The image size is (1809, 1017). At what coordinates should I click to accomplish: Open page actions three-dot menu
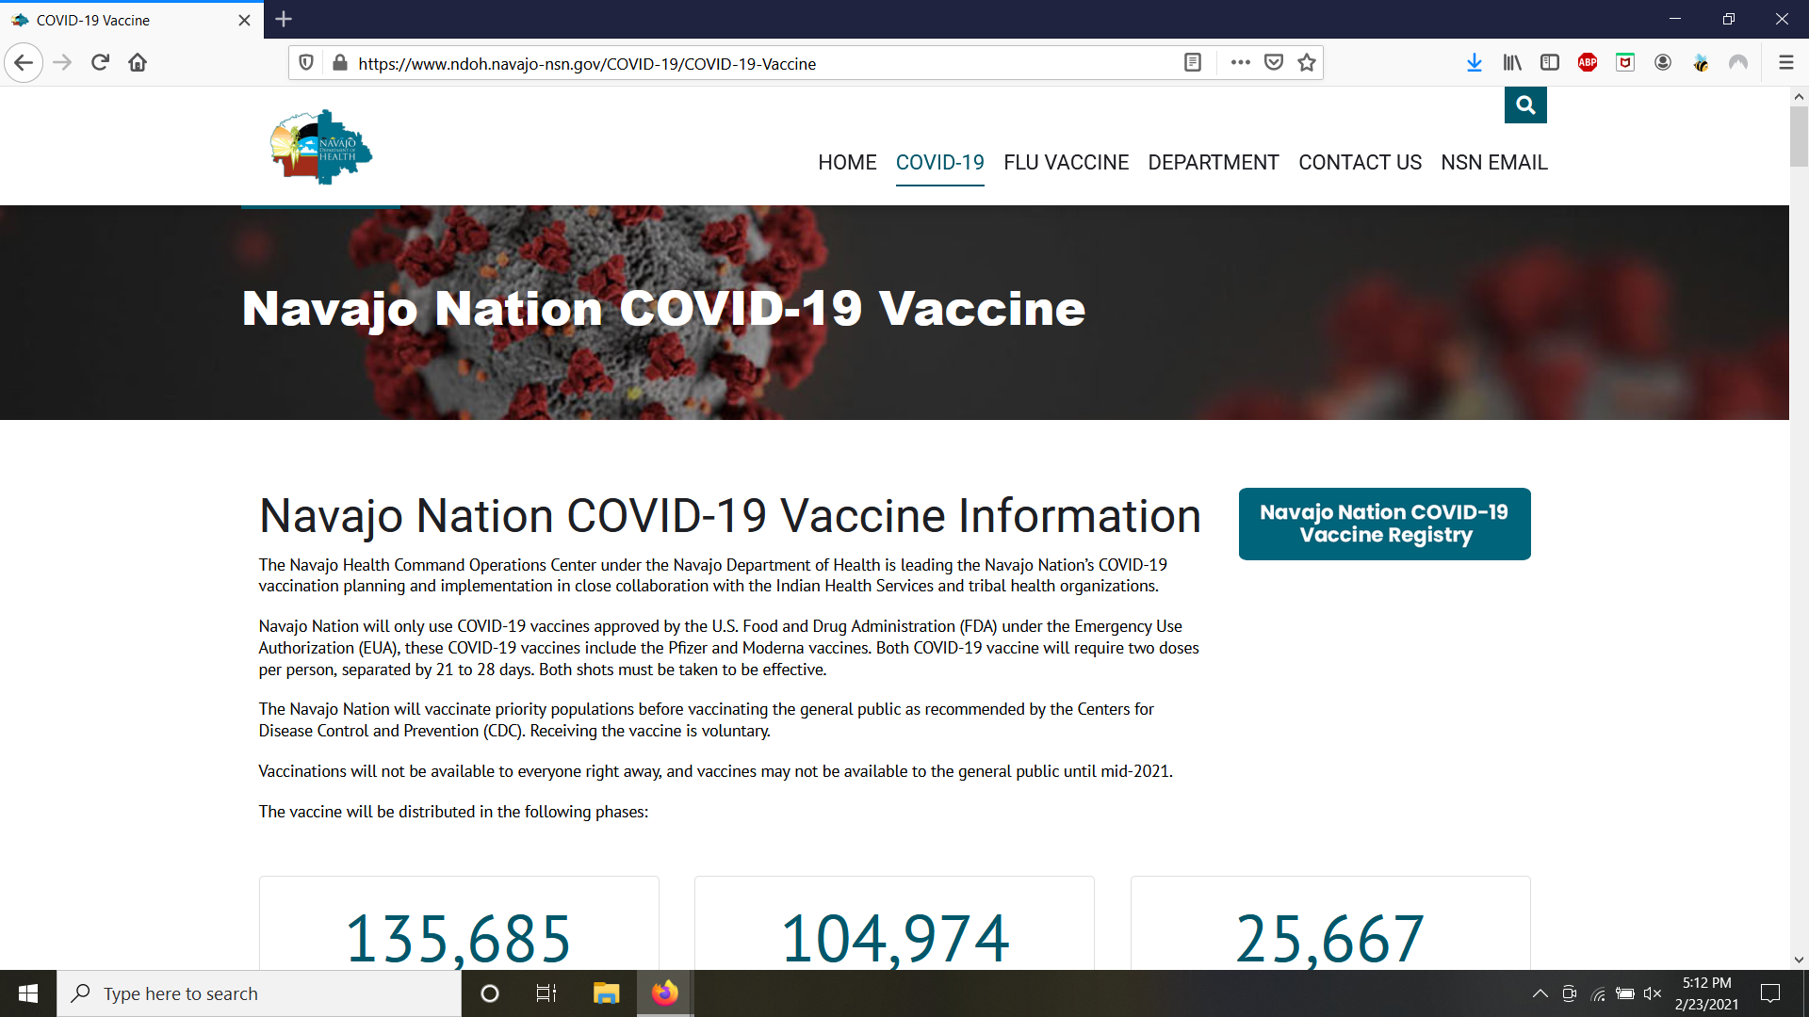click(1240, 62)
